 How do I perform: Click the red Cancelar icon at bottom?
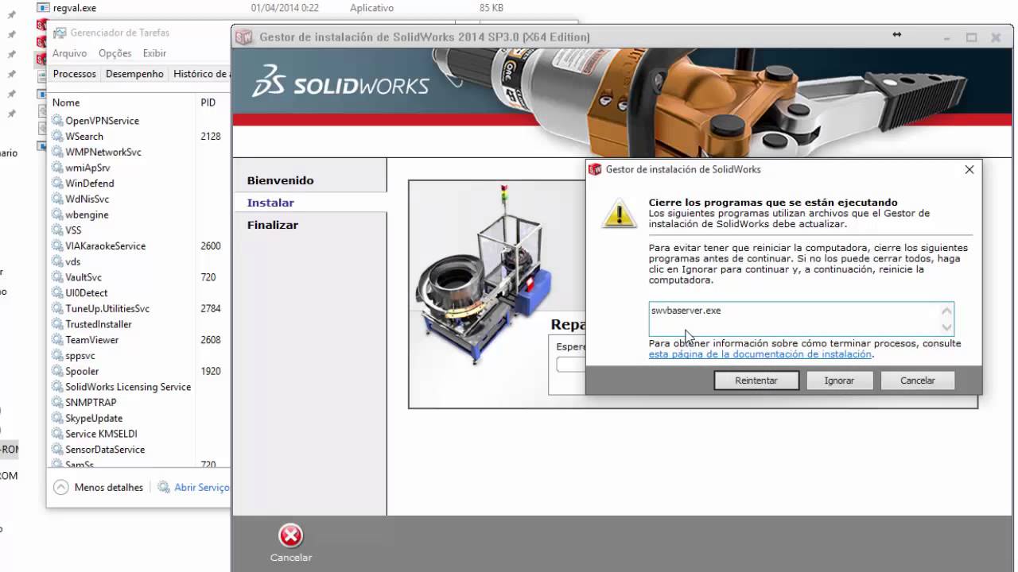(291, 535)
